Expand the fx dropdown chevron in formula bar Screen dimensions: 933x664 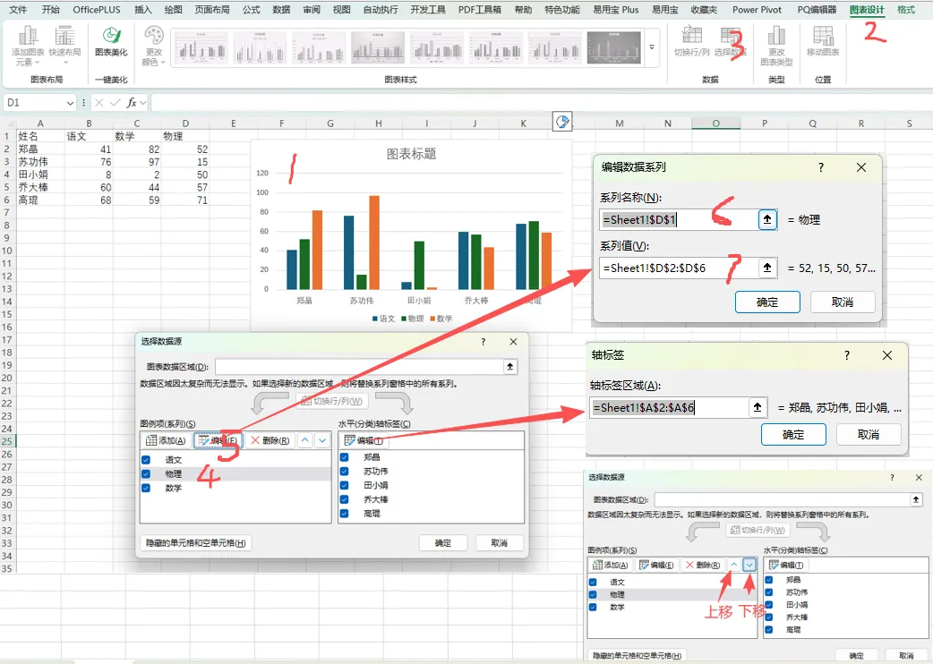coord(142,103)
